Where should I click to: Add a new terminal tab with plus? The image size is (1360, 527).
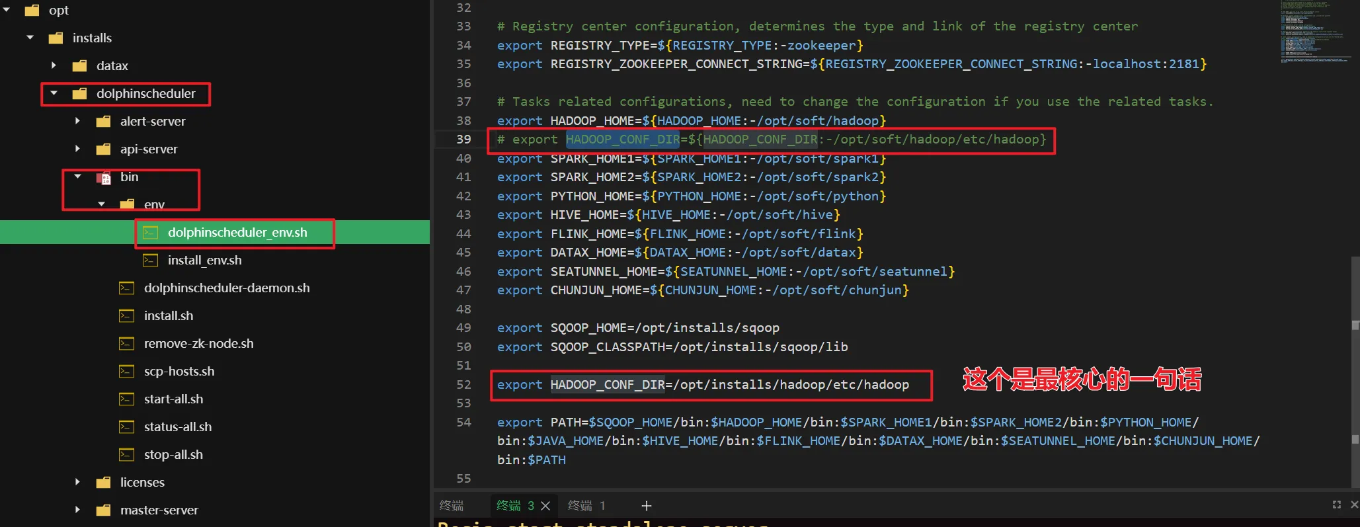pyautogui.click(x=647, y=506)
